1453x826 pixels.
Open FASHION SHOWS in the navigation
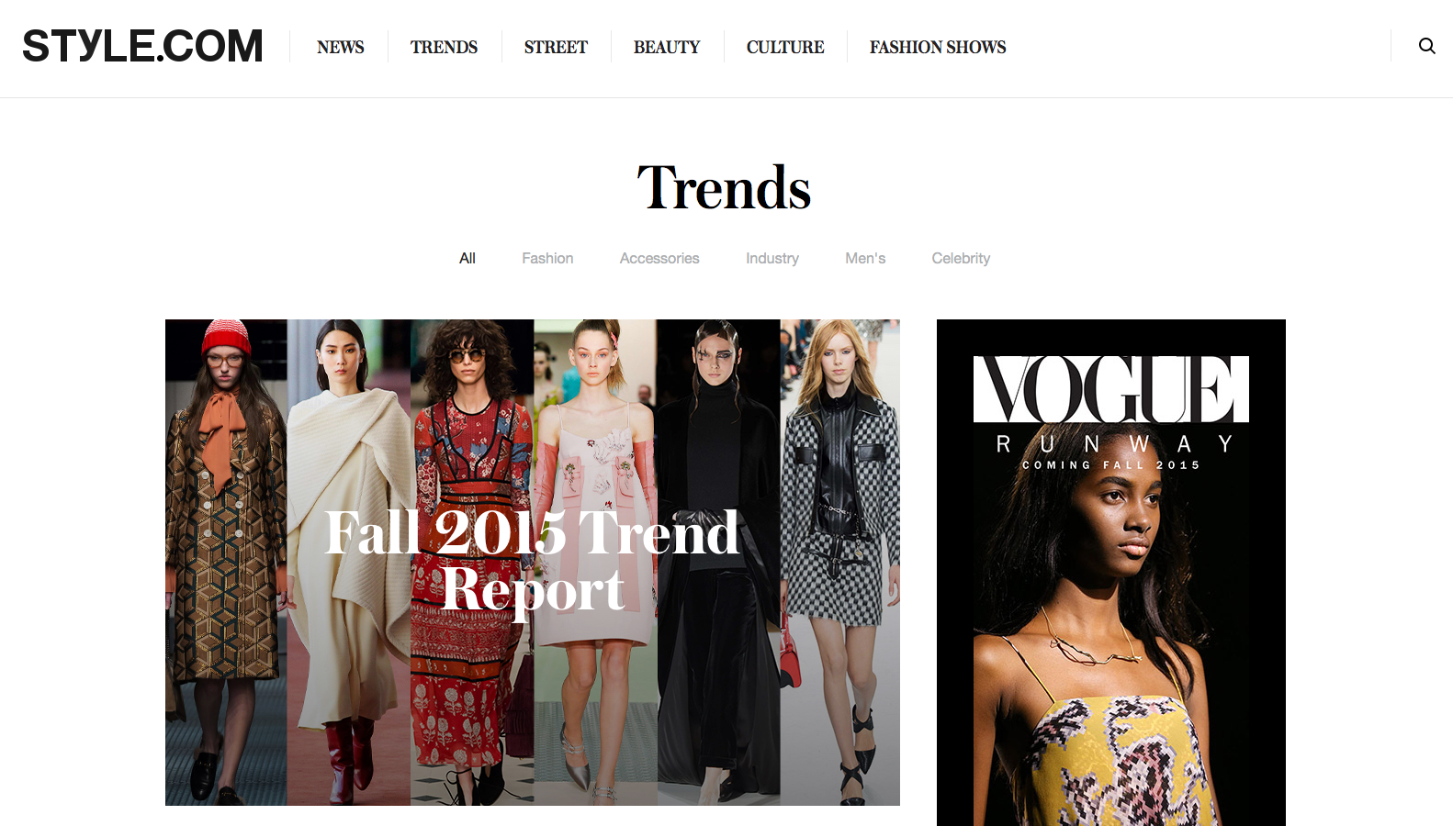[938, 47]
